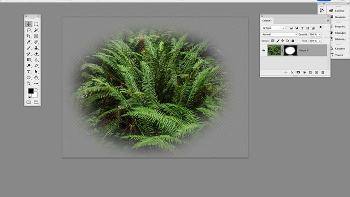Image resolution: width=350 pixels, height=197 pixels.
Task: Toggle Quick Mask mode
Action: point(28,102)
